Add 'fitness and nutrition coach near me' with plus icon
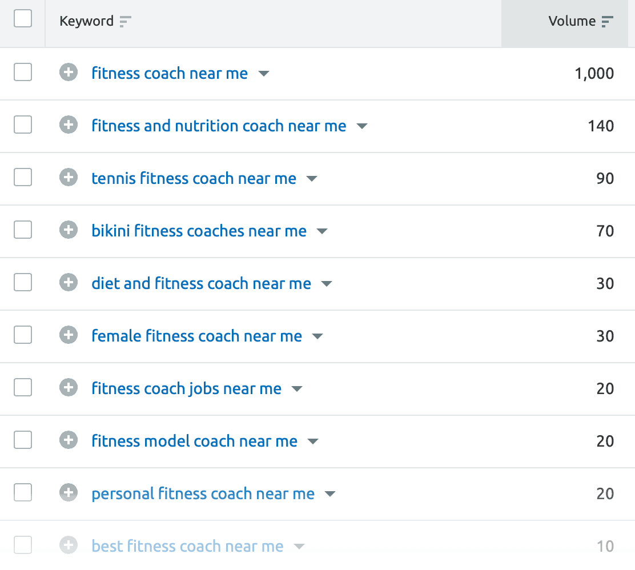Viewport: 635px width, 570px height. [68, 126]
